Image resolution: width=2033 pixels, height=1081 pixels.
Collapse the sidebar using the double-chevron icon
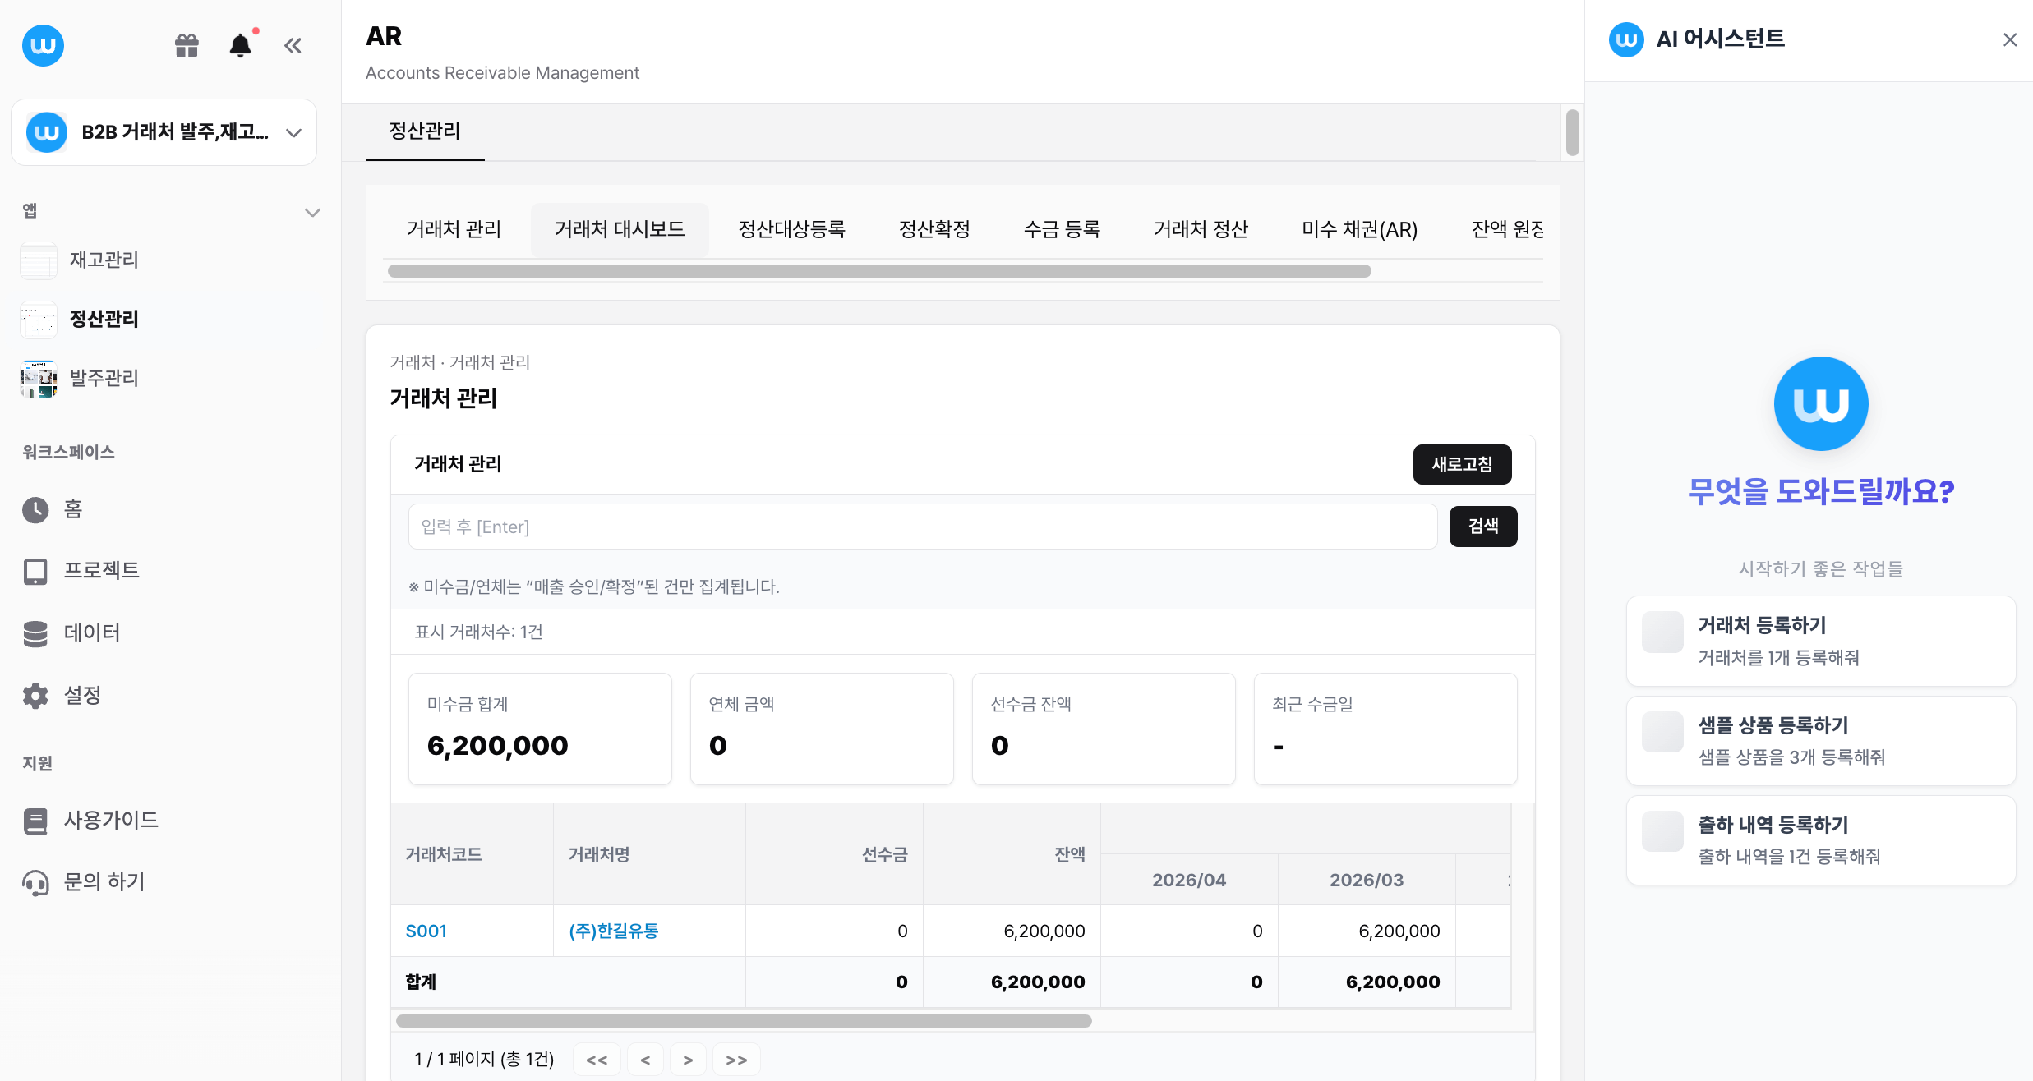[x=293, y=45]
